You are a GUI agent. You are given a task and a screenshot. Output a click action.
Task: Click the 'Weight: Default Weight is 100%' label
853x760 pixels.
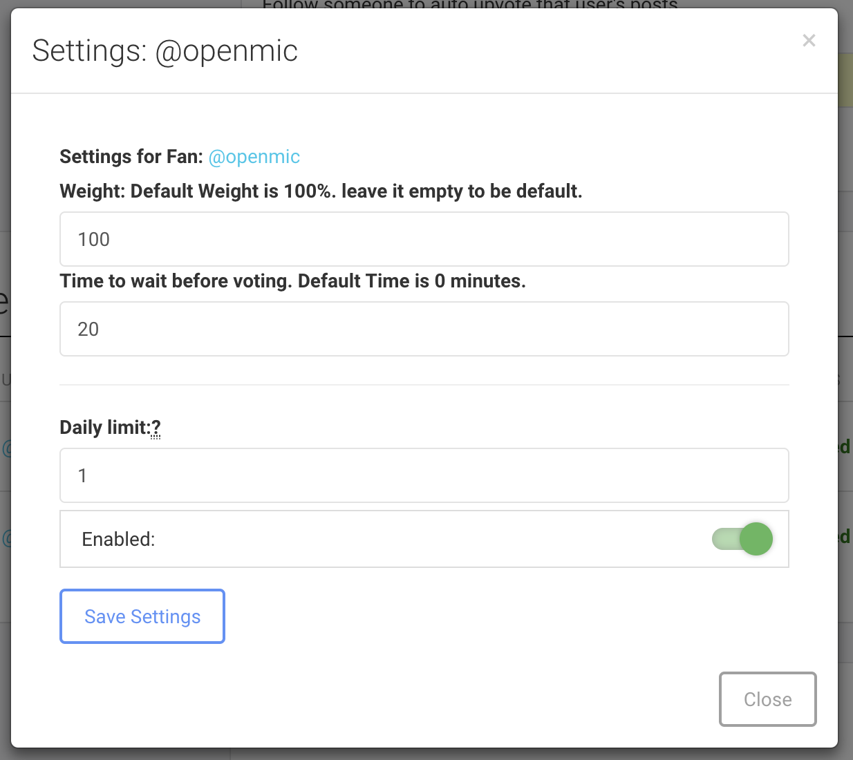pos(320,191)
